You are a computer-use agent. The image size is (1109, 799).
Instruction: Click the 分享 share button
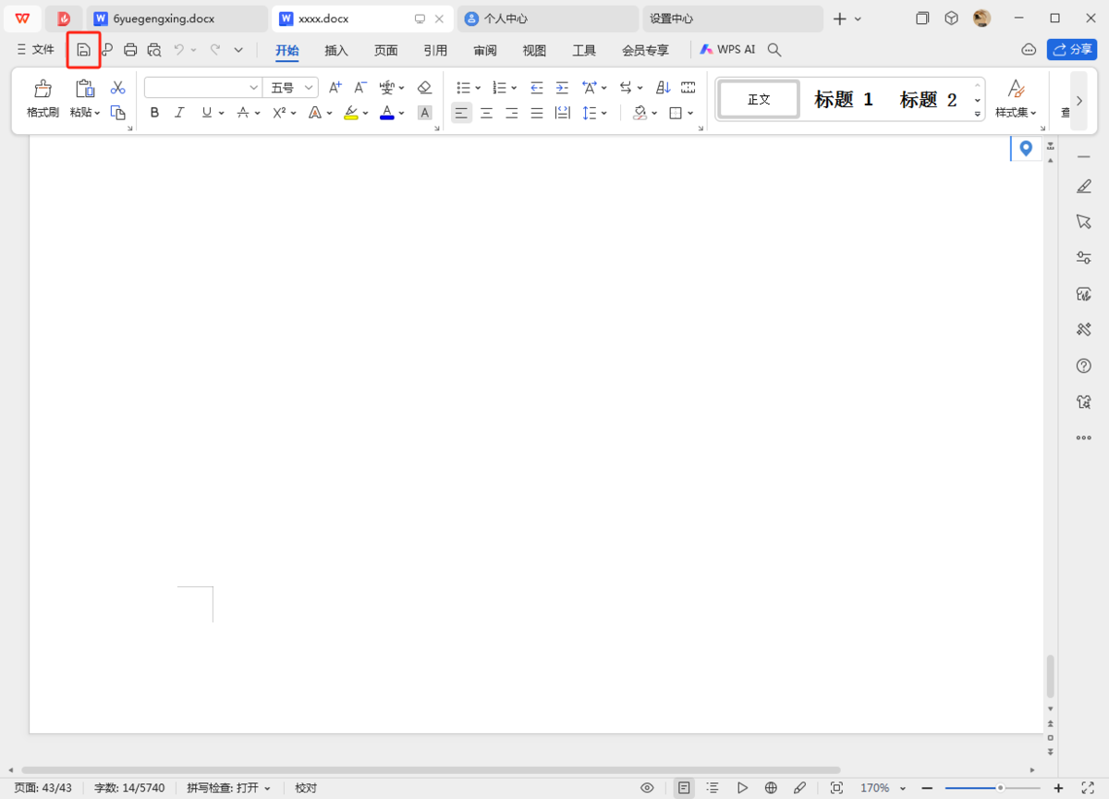[1071, 50]
